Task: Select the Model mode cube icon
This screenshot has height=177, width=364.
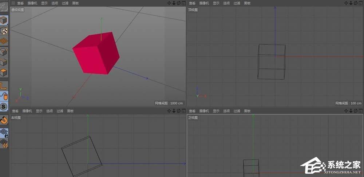Action: [4, 20]
